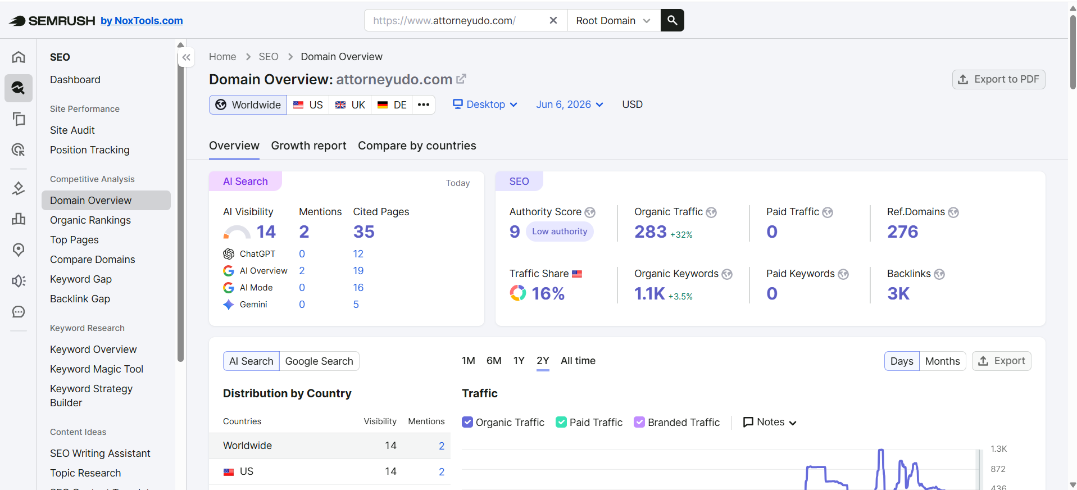The width and height of the screenshot is (1077, 490).
Task: Open more countries ellipsis menu
Action: (424, 105)
